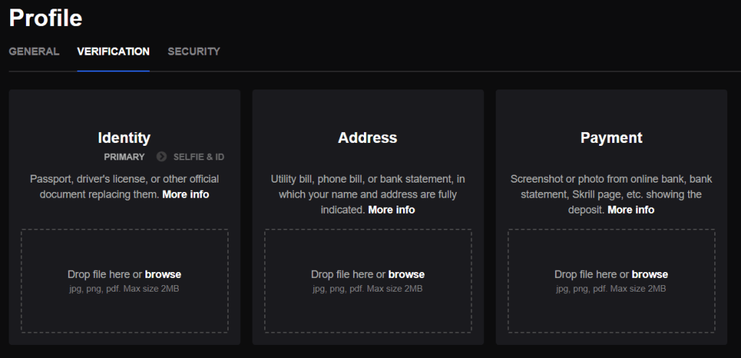
Task: Click the 'Utility bill, phone bill' description text
Action: coord(368,194)
